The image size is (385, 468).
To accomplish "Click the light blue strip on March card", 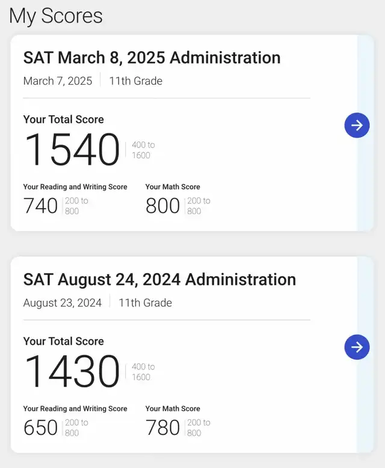I will [x=365, y=179].
